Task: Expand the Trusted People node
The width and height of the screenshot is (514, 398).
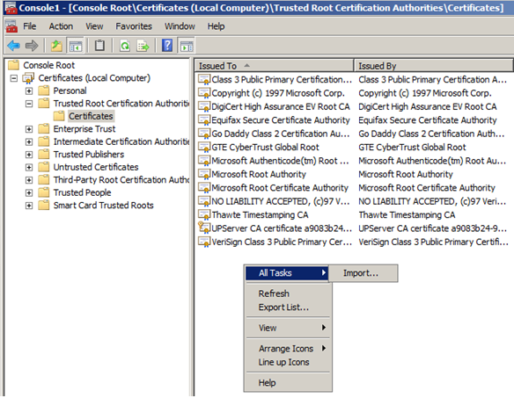Action: coord(29,192)
